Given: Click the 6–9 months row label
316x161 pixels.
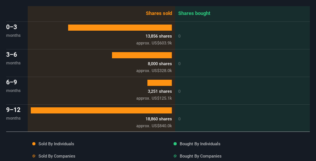Looking at the screenshot, I should click(13, 86).
